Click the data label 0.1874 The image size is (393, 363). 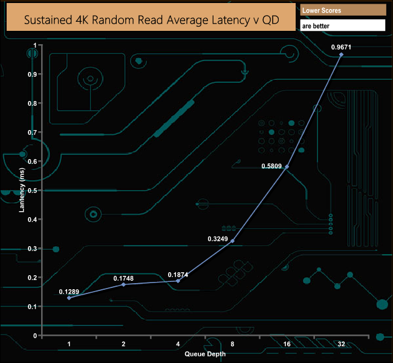click(x=178, y=275)
